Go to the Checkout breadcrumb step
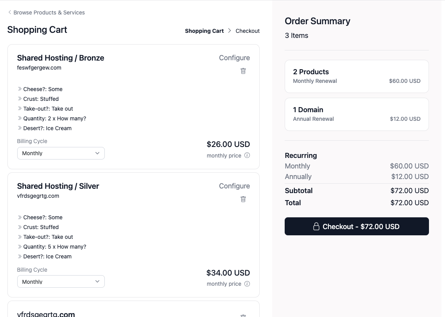The image size is (445, 317). (x=248, y=31)
